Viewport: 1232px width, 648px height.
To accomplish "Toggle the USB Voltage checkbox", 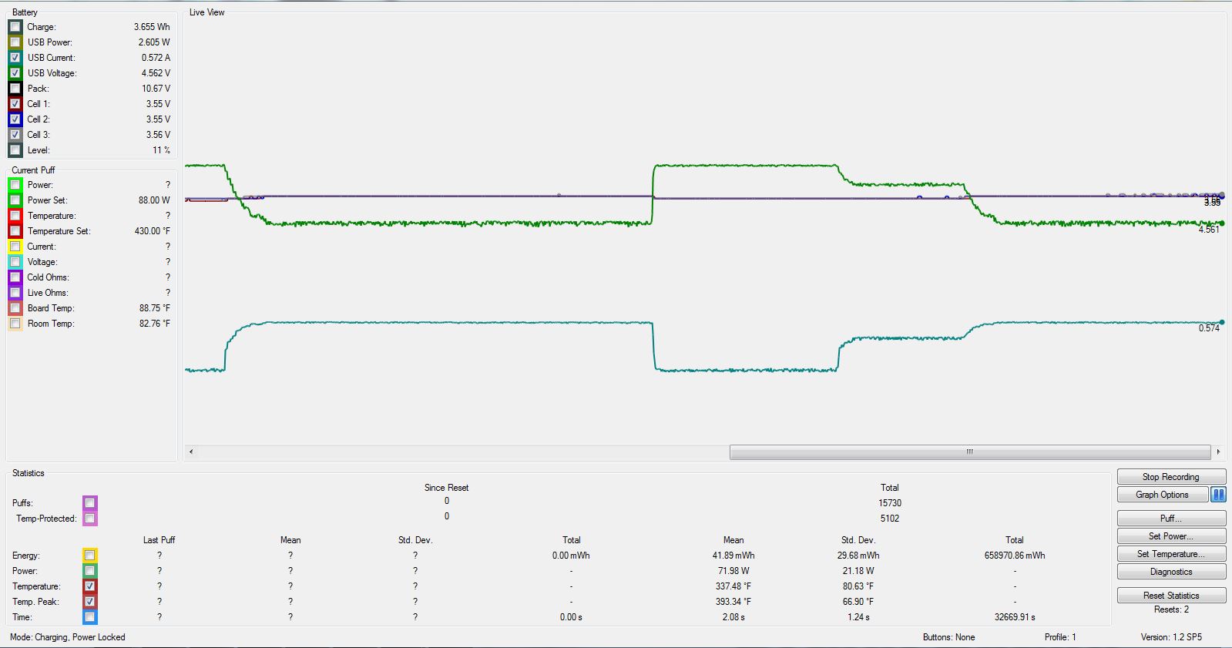I will (15, 73).
